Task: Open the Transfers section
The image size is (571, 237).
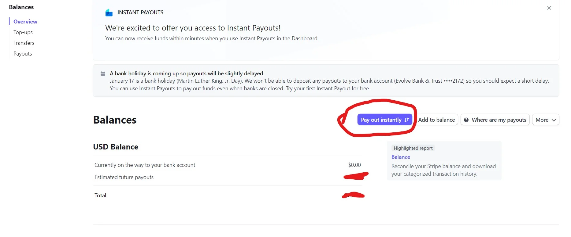Action: [24, 43]
